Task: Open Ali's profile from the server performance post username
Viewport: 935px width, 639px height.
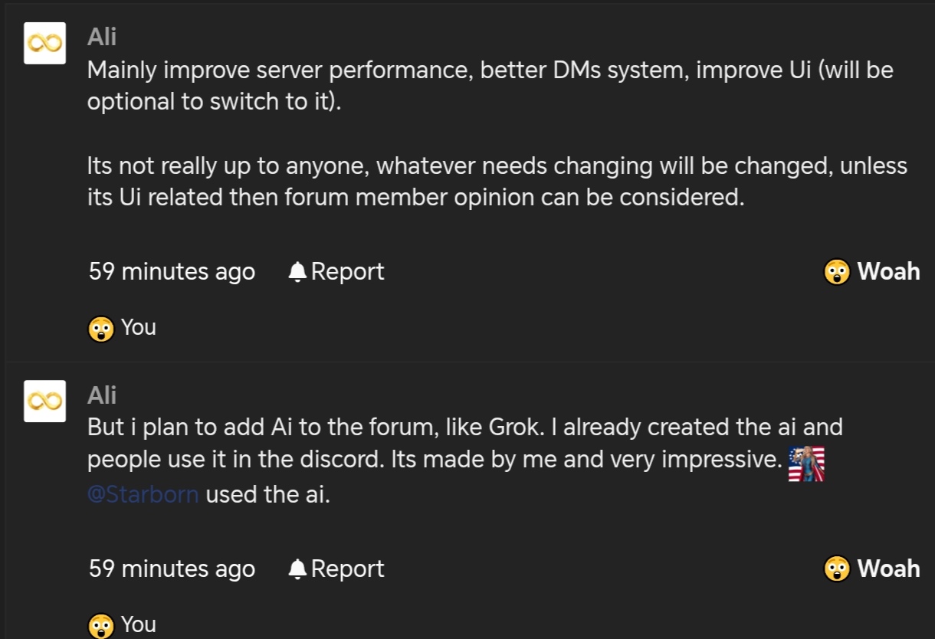Action: click(x=102, y=37)
